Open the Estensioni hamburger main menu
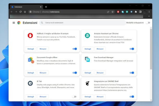159x106 pixels. 14,23
